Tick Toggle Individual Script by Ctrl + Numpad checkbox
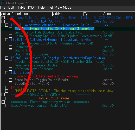This screenshot has height=130, width=135. [10, 29]
